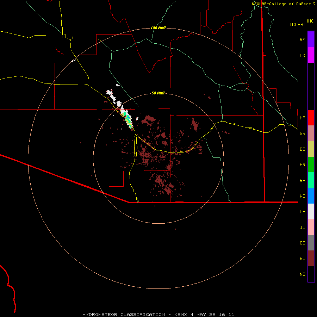
Task: Click the WS legend label
Action: point(302,196)
